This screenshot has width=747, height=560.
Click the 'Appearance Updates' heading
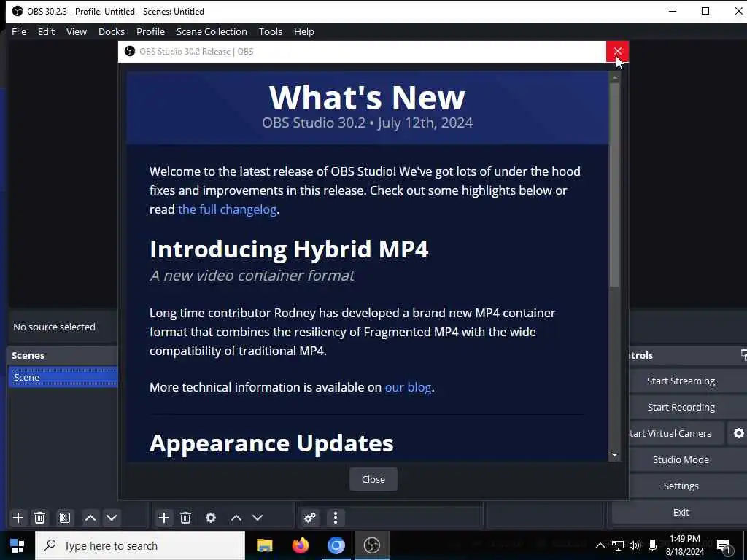[x=271, y=443]
